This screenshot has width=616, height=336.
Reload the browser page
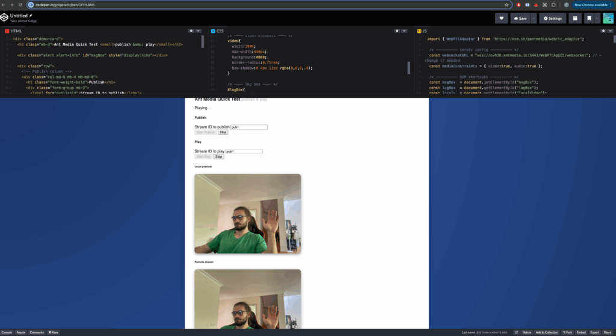tap(20, 5)
